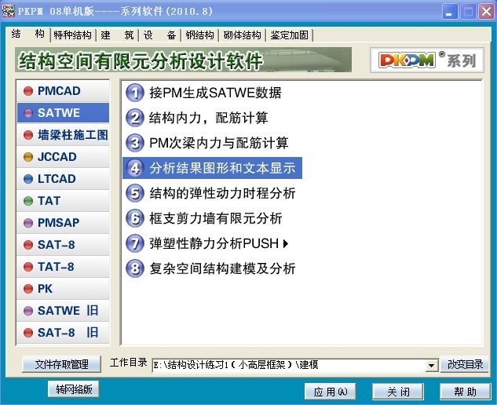Viewport: 497px width, 405px height.
Task: Choose 结构的弹性动力时程分析 text entry
Action: 222,193
